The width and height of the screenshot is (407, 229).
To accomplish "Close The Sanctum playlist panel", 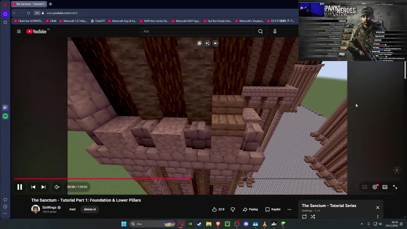I will pyautogui.click(x=378, y=207).
